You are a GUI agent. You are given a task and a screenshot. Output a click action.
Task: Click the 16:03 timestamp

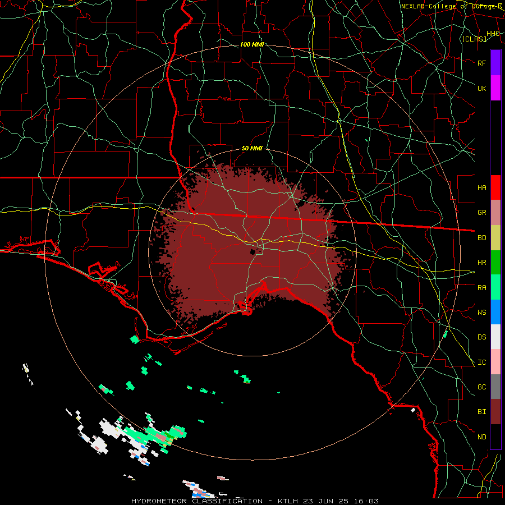pos(365,501)
